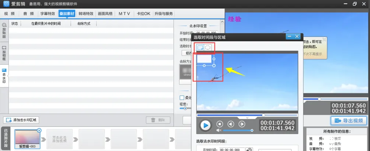Expand the chevron below the preview timeline
Screen dimensions: 370x151
[x=247, y=118]
